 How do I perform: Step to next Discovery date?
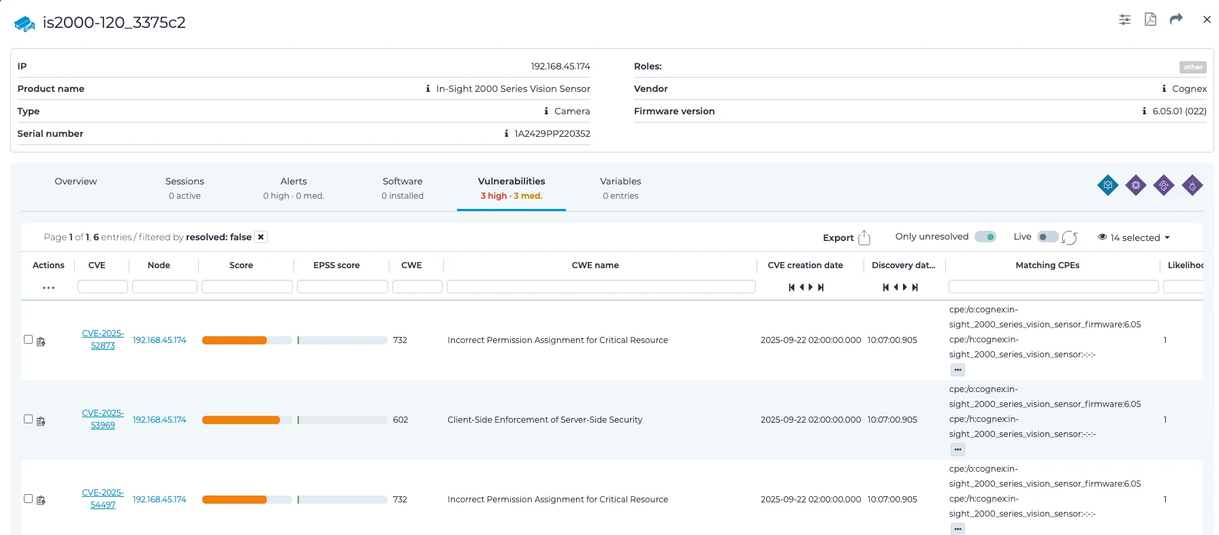coord(904,287)
